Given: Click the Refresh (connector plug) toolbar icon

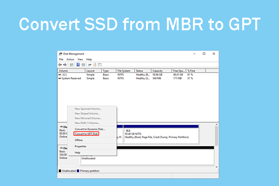Looking at the screenshot, I should (90, 65).
